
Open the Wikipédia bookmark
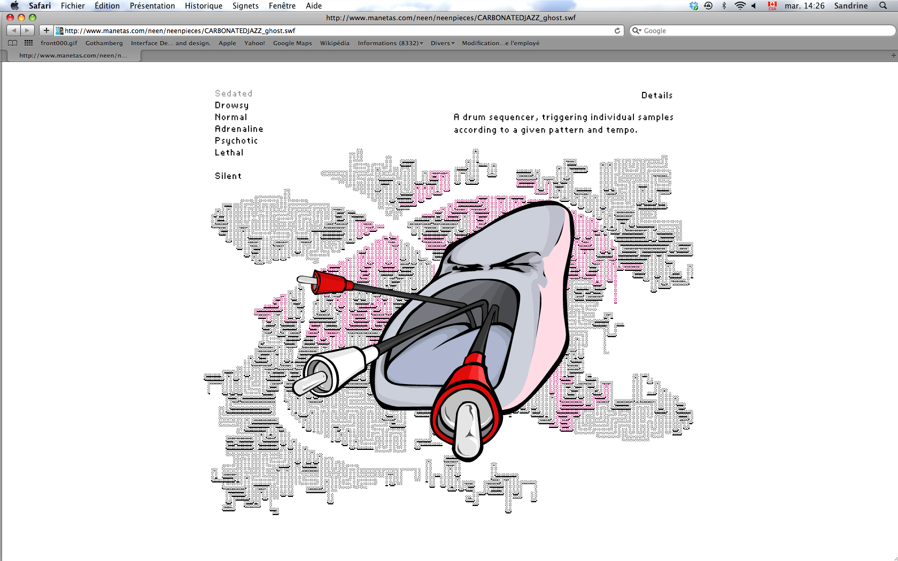(335, 43)
